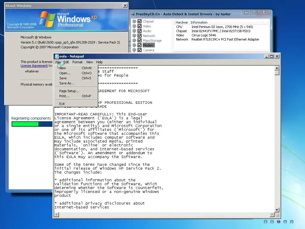Uncheck the Video driver checkbox
Image resolution: width=305 pixels, height=229 pixels.
point(139,26)
